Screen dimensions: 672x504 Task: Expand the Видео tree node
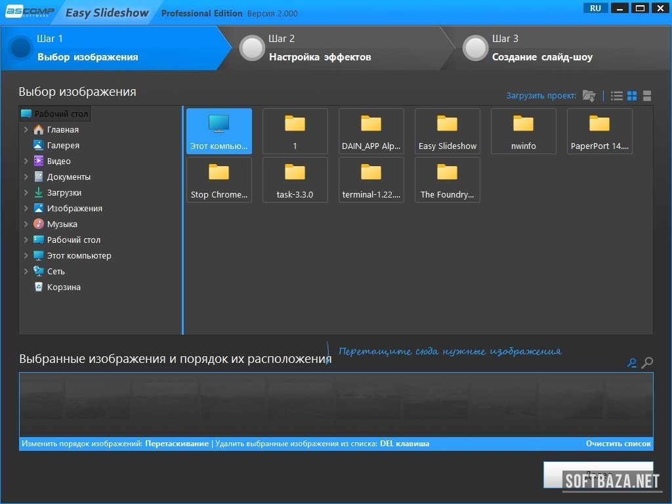[26, 161]
